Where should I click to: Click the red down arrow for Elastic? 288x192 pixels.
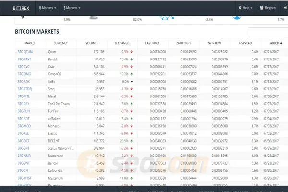click(132, 133)
